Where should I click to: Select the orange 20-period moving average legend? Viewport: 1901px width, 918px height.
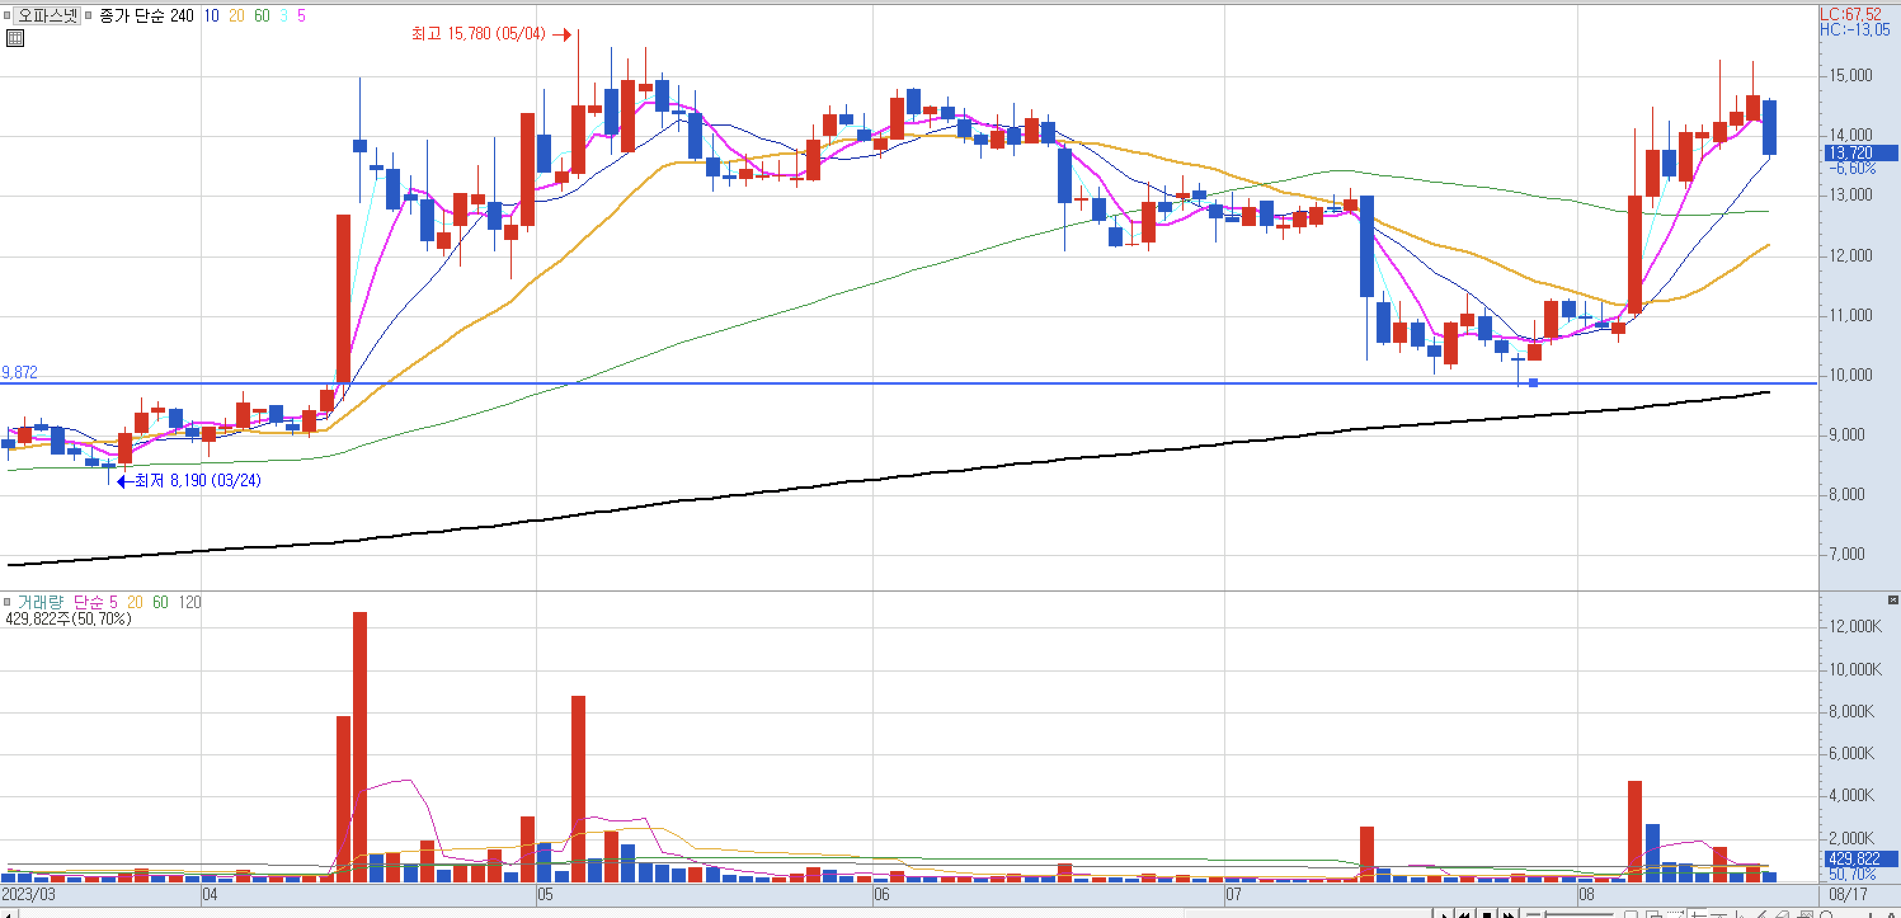click(x=236, y=15)
